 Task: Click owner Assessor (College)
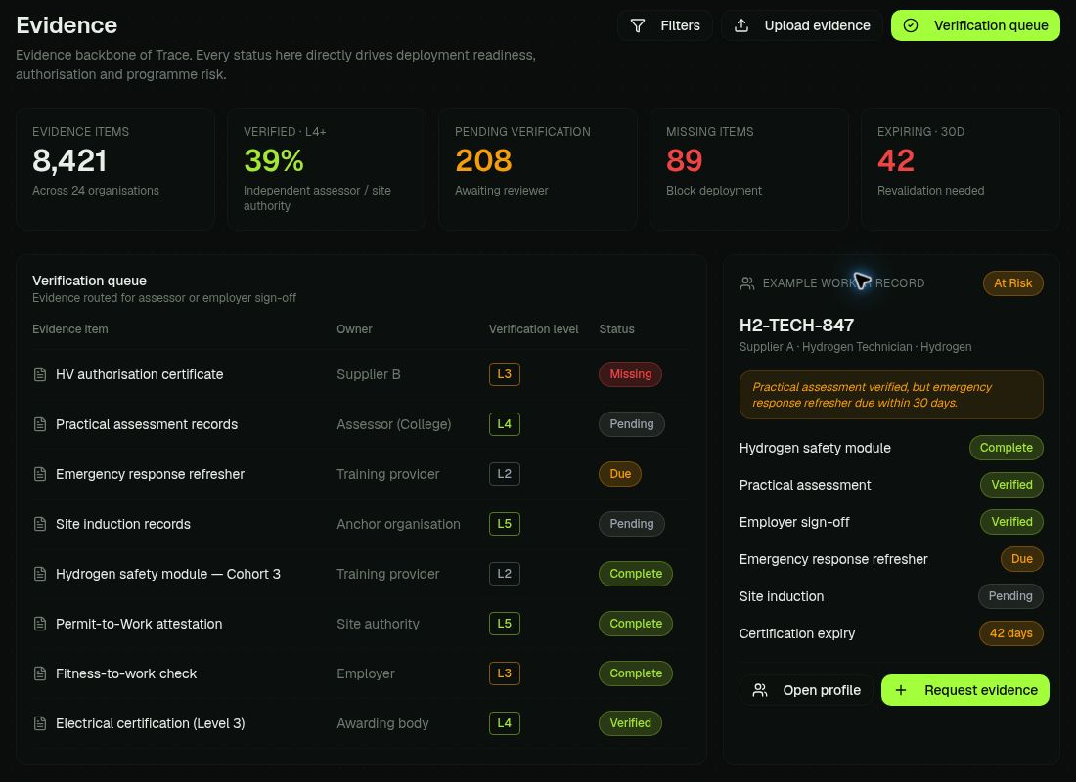394,424
